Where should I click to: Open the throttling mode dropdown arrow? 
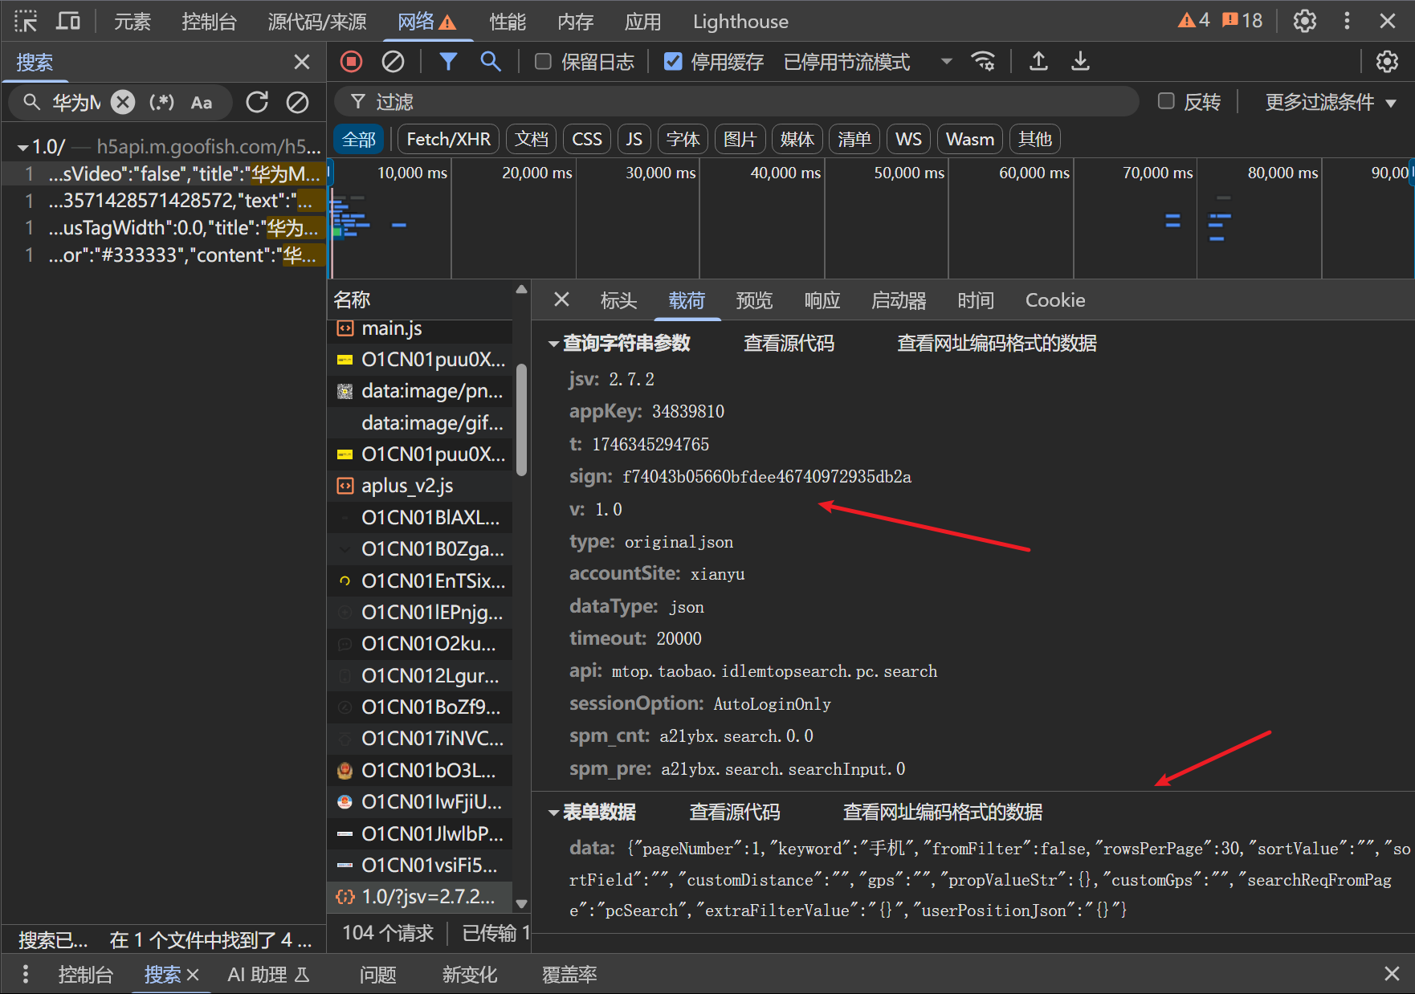946,62
